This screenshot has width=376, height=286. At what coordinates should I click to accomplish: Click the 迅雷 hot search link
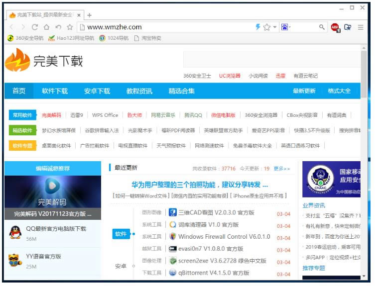pyautogui.click(x=280, y=76)
